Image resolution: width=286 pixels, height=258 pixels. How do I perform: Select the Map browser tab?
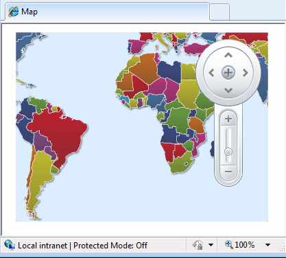tap(107, 12)
